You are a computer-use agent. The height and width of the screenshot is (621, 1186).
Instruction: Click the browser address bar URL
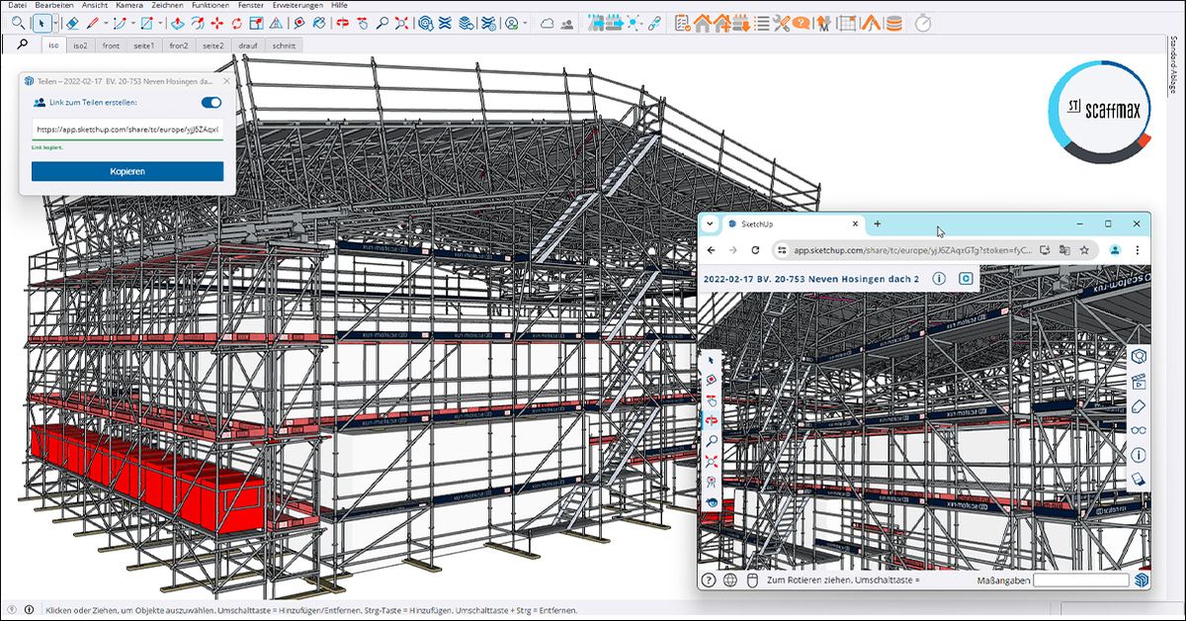[x=913, y=250]
